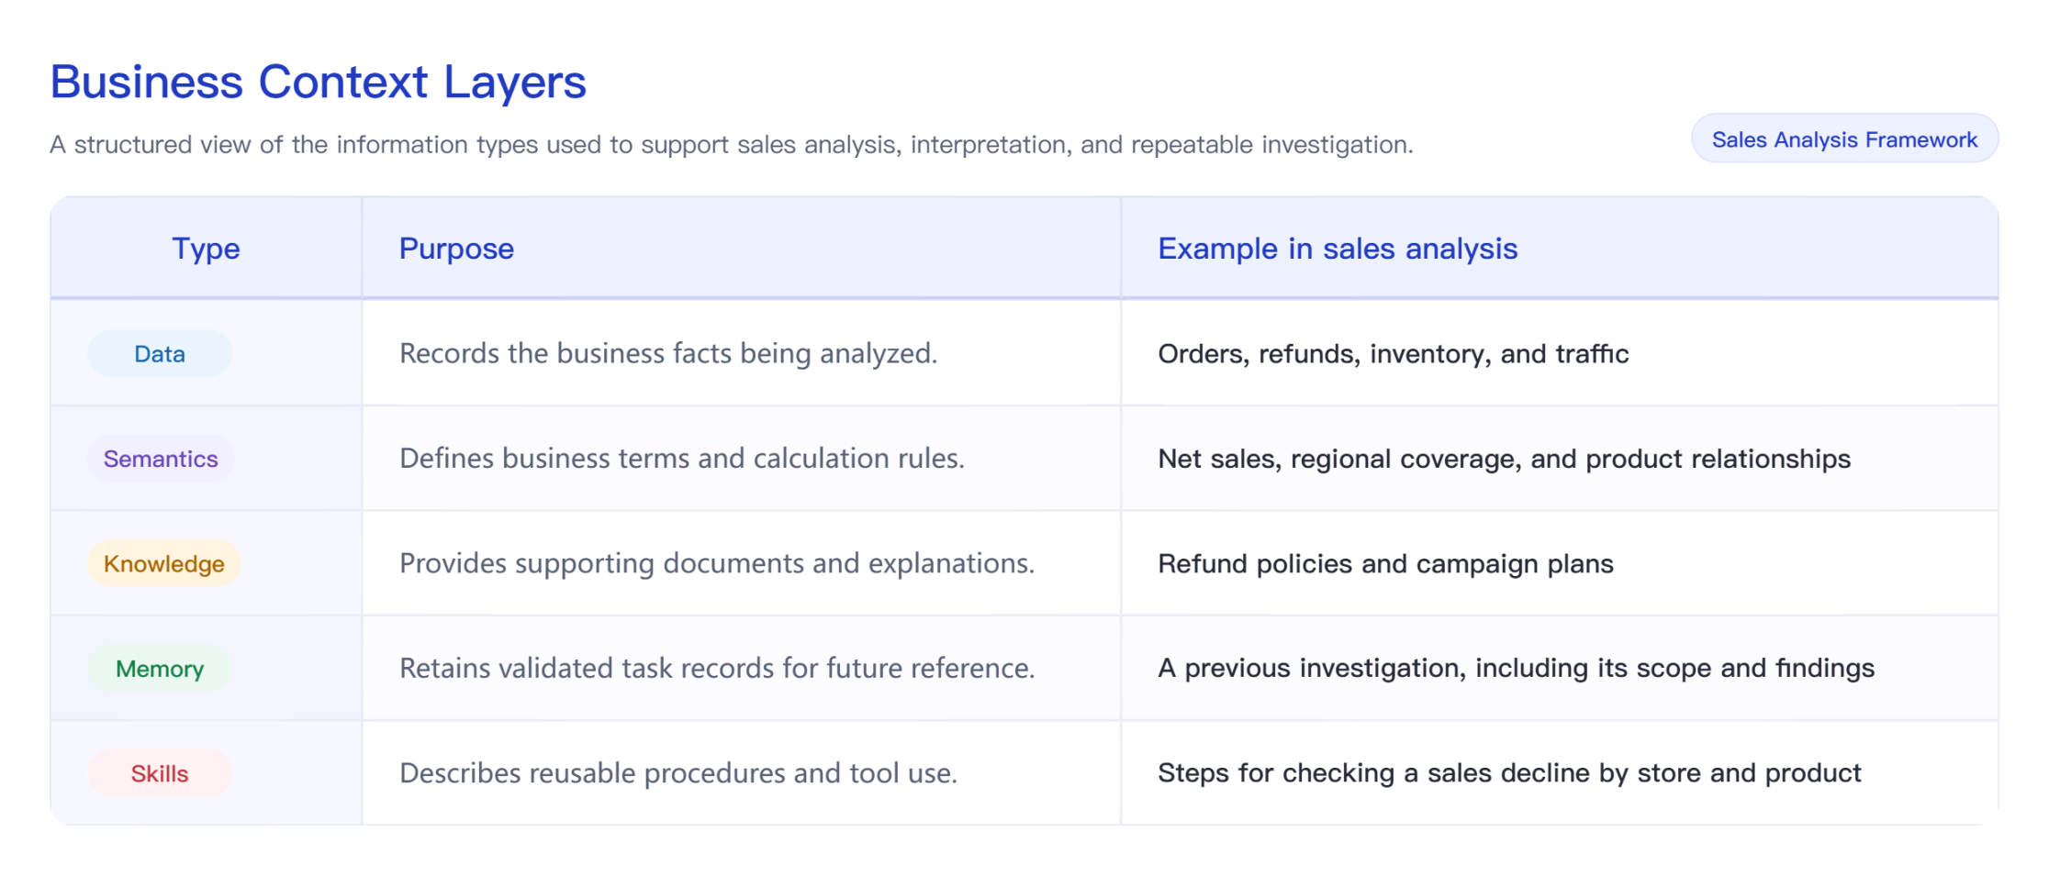Click the subtitle beginning "A structured view"
This screenshot has height=876, width=2049.
732,145
